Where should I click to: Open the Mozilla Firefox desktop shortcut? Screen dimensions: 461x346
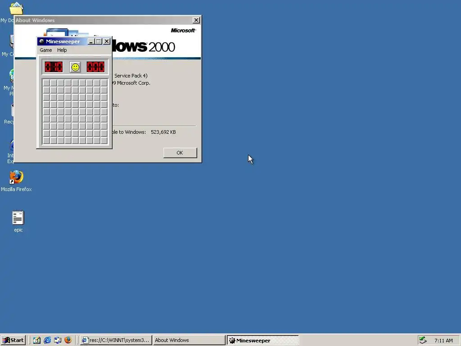pos(16,181)
